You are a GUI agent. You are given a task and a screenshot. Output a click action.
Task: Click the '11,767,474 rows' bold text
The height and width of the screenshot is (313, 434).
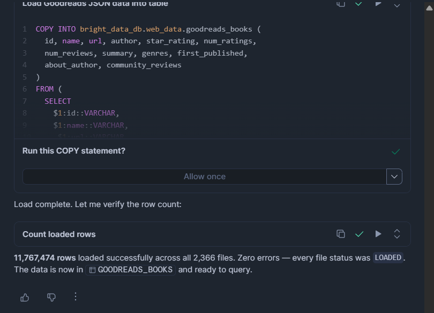(45, 258)
